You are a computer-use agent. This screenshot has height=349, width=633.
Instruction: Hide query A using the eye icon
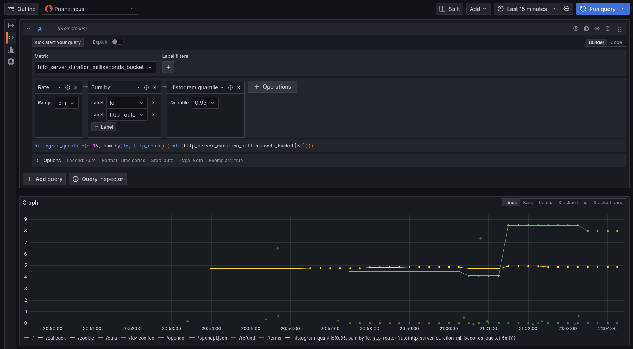tap(597, 29)
